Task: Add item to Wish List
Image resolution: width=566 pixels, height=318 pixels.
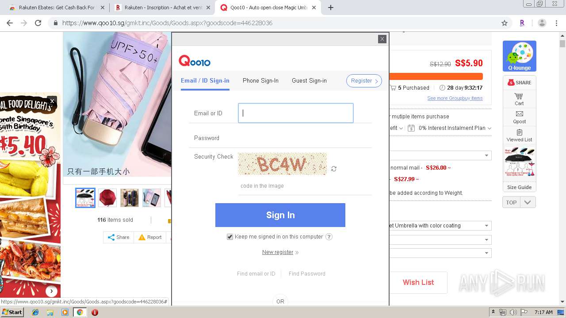Action: click(x=418, y=282)
